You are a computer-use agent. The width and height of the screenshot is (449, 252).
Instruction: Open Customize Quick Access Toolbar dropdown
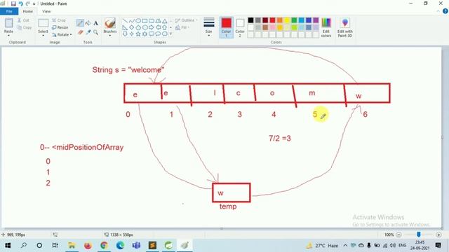tap(34, 4)
